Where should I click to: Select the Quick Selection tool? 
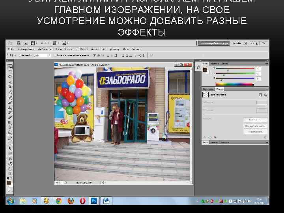coord(10,82)
